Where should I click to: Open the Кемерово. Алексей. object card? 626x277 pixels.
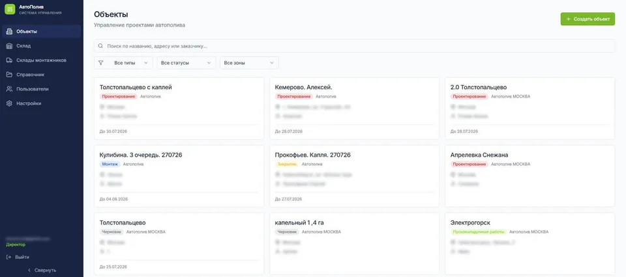tap(355, 108)
